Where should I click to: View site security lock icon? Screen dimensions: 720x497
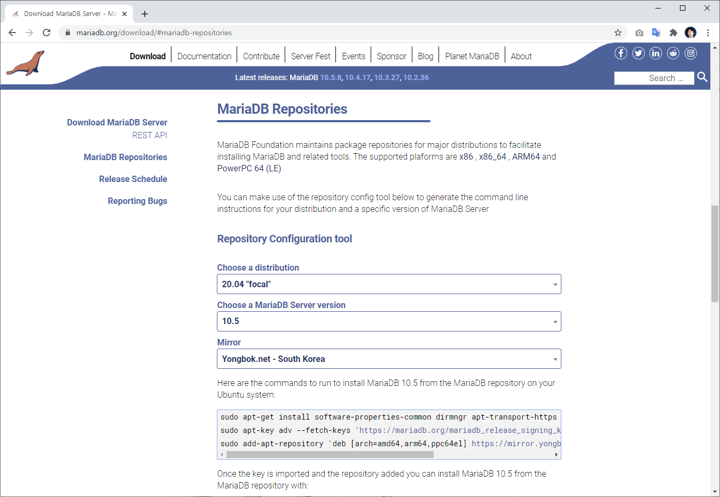67,33
